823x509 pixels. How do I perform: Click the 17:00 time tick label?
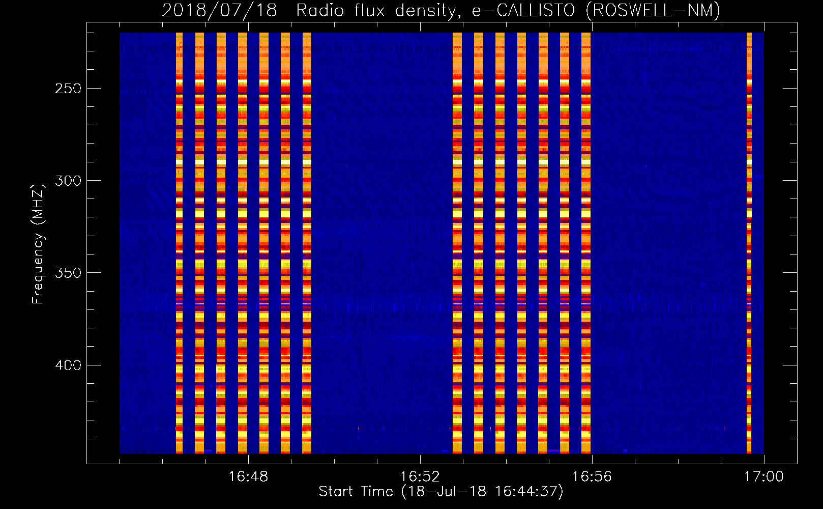tap(764, 477)
